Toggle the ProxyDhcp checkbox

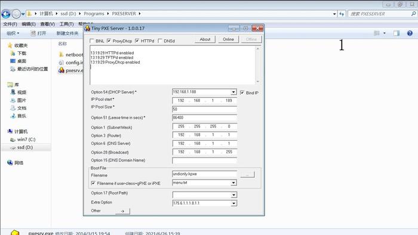[x=109, y=41]
